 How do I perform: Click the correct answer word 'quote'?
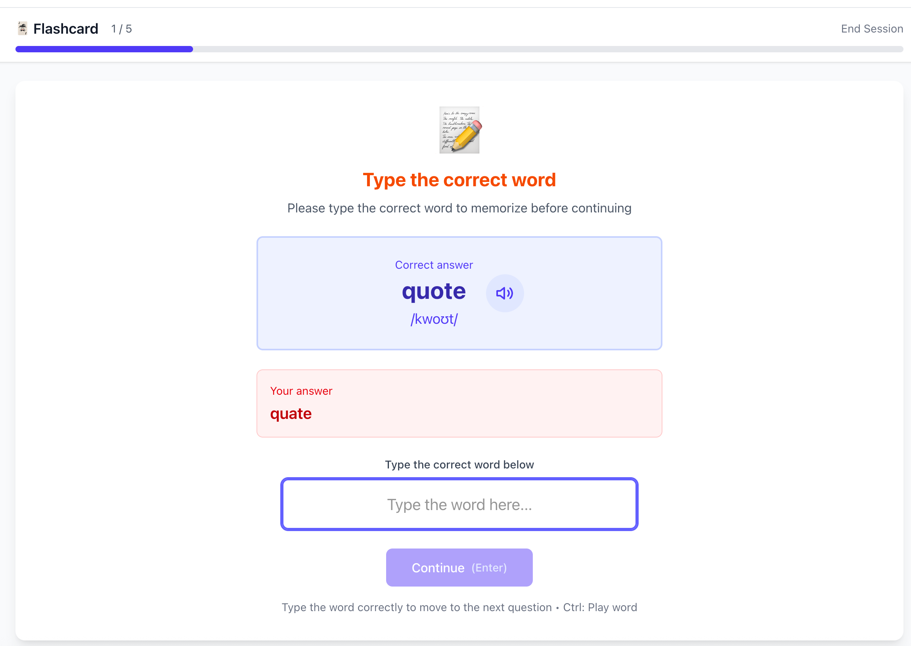click(434, 291)
